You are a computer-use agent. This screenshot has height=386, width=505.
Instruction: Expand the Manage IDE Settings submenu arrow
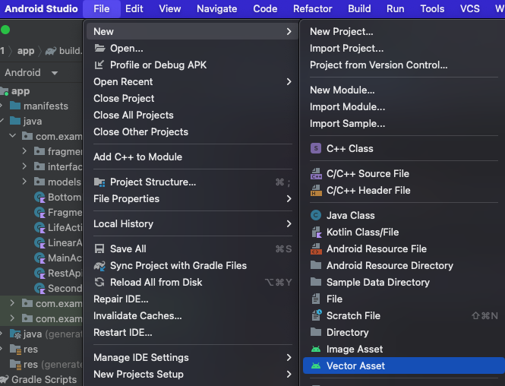click(289, 358)
